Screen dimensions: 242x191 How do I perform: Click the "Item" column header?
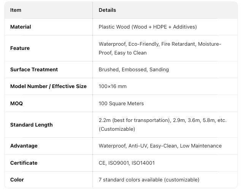[16, 10]
